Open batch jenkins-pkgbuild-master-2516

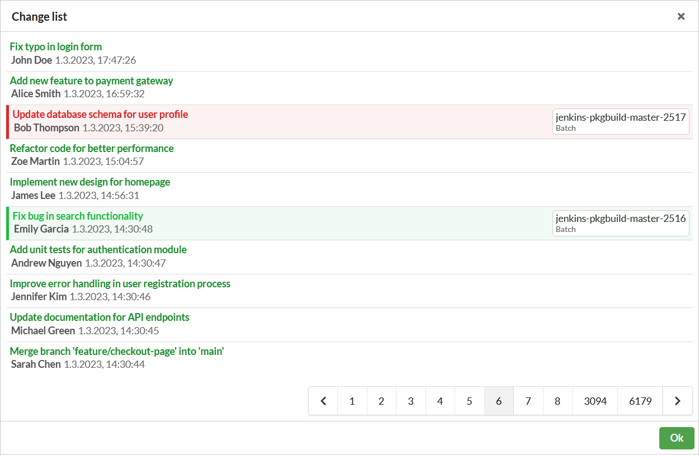pyautogui.click(x=621, y=222)
